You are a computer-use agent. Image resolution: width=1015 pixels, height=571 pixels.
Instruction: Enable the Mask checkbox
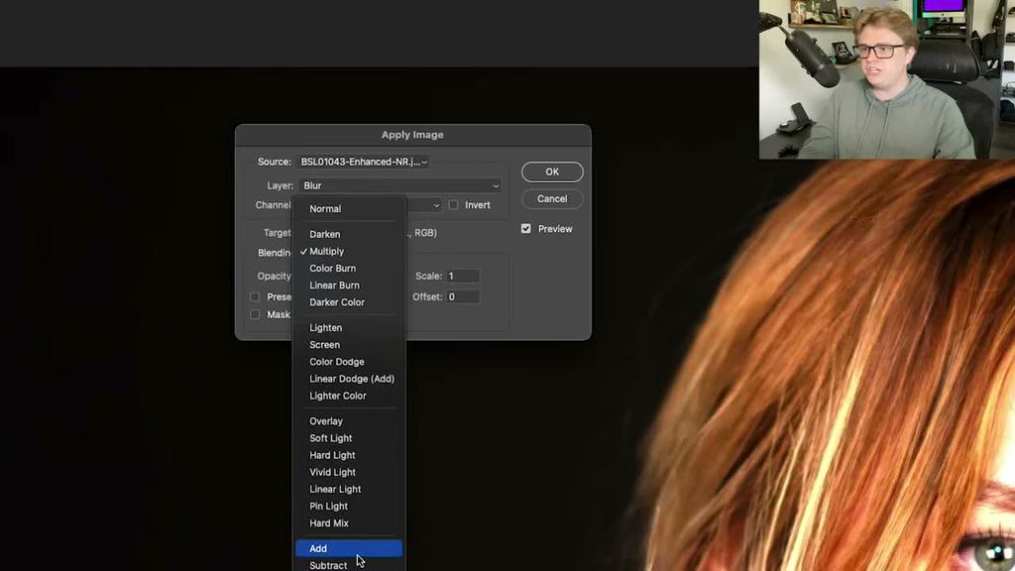(255, 314)
